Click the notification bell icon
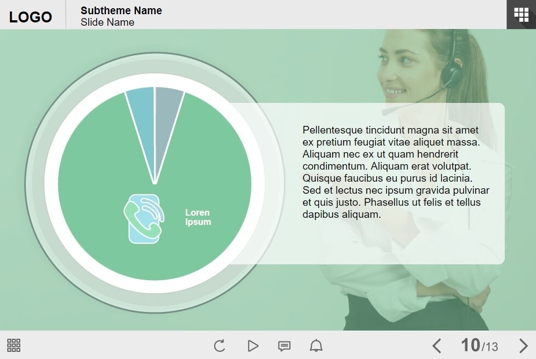The width and height of the screenshot is (536, 359). 316,346
